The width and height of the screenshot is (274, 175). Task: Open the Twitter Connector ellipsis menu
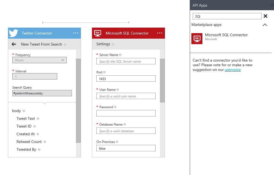tap(76, 33)
